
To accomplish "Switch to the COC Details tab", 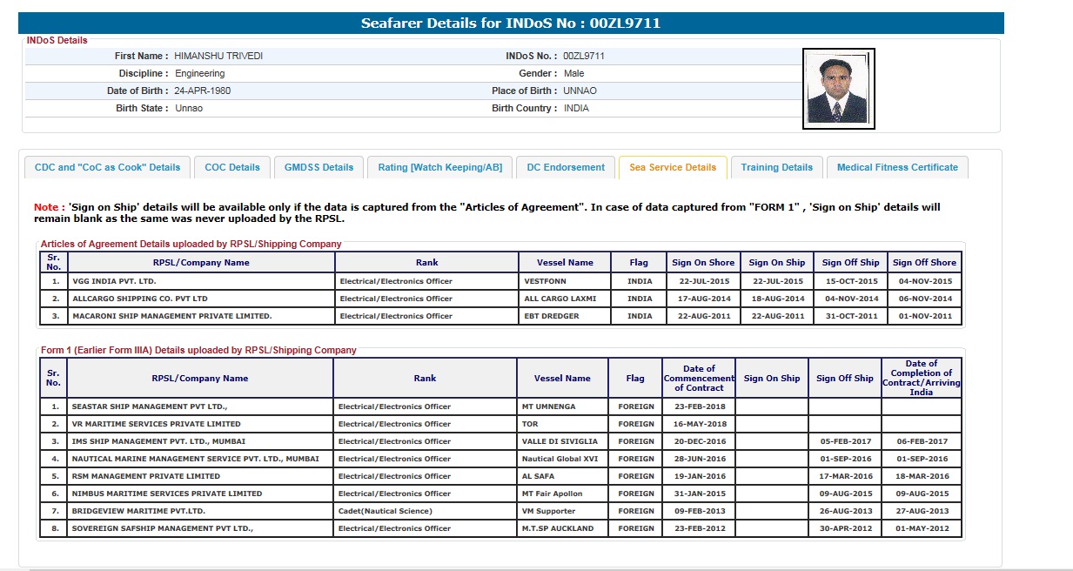I will tap(232, 167).
